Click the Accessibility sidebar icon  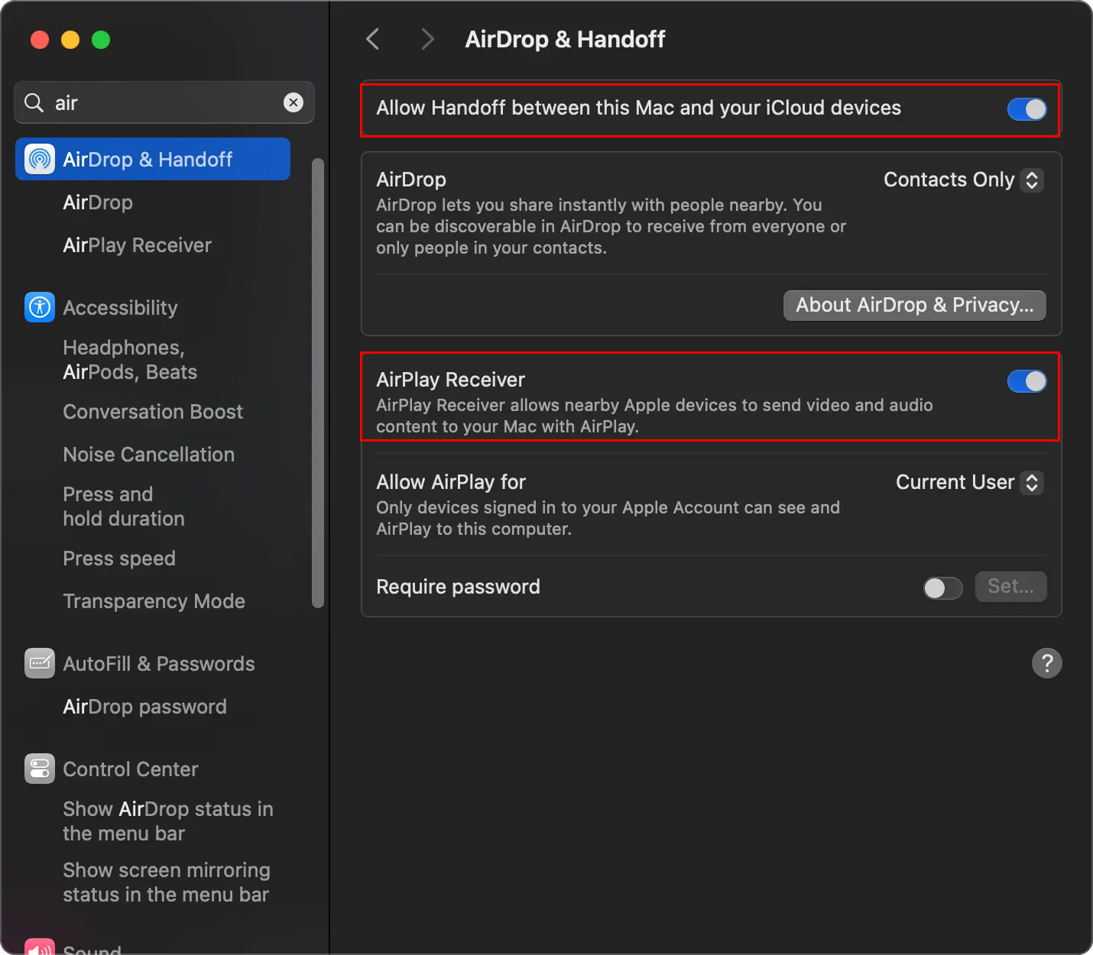(40, 307)
